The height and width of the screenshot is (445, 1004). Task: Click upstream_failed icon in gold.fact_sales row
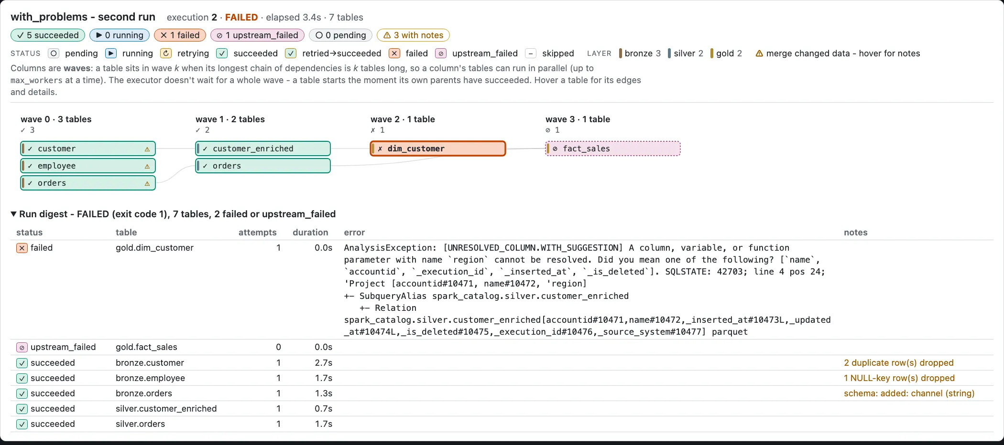22,347
